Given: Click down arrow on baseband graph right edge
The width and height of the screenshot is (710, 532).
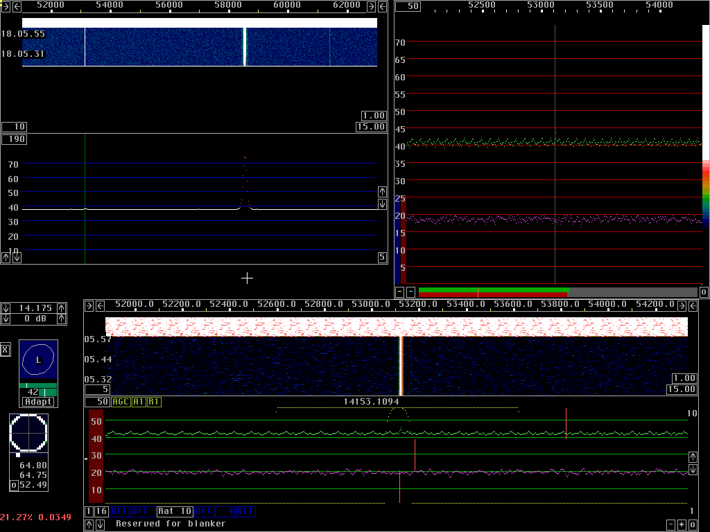Looking at the screenshot, I should click(693, 470).
